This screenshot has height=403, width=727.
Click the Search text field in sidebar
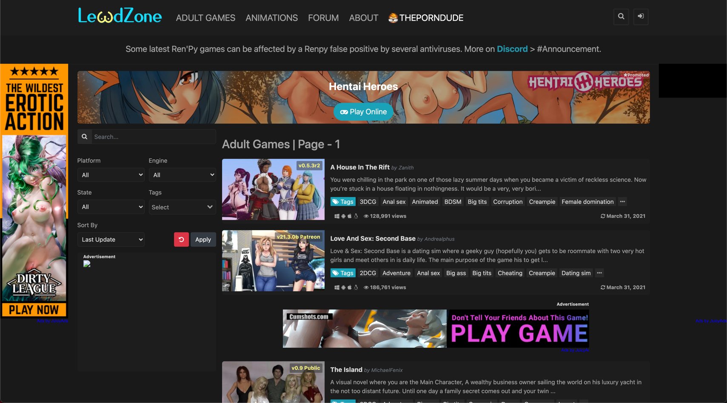pyautogui.click(x=154, y=137)
